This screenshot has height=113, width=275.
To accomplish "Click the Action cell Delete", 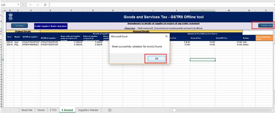I will [x=249, y=44].
